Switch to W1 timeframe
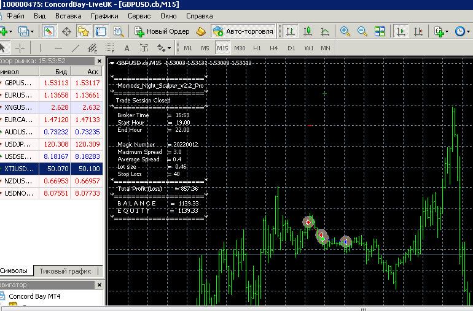 click(x=308, y=48)
